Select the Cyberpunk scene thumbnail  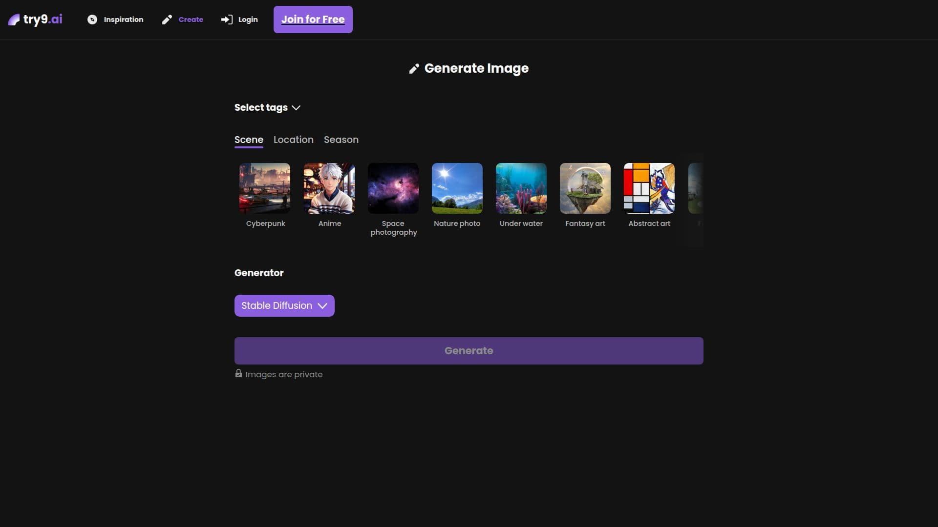pyautogui.click(x=265, y=188)
